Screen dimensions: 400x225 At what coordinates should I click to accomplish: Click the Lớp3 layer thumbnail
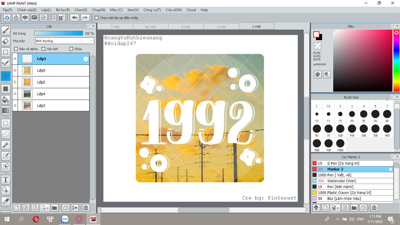[x=27, y=105]
